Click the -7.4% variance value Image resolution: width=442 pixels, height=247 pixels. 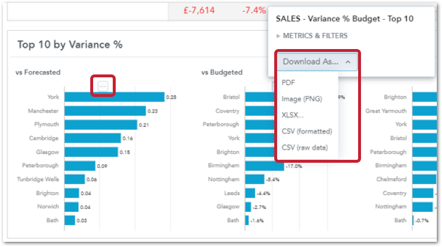coord(255,10)
